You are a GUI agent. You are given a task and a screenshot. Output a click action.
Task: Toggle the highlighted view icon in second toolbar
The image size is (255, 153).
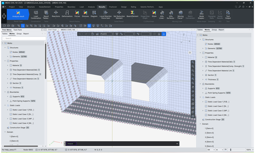click(x=89, y=26)
